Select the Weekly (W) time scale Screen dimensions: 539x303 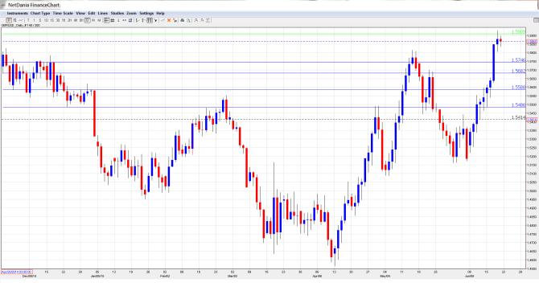click(x=93, y=21)
